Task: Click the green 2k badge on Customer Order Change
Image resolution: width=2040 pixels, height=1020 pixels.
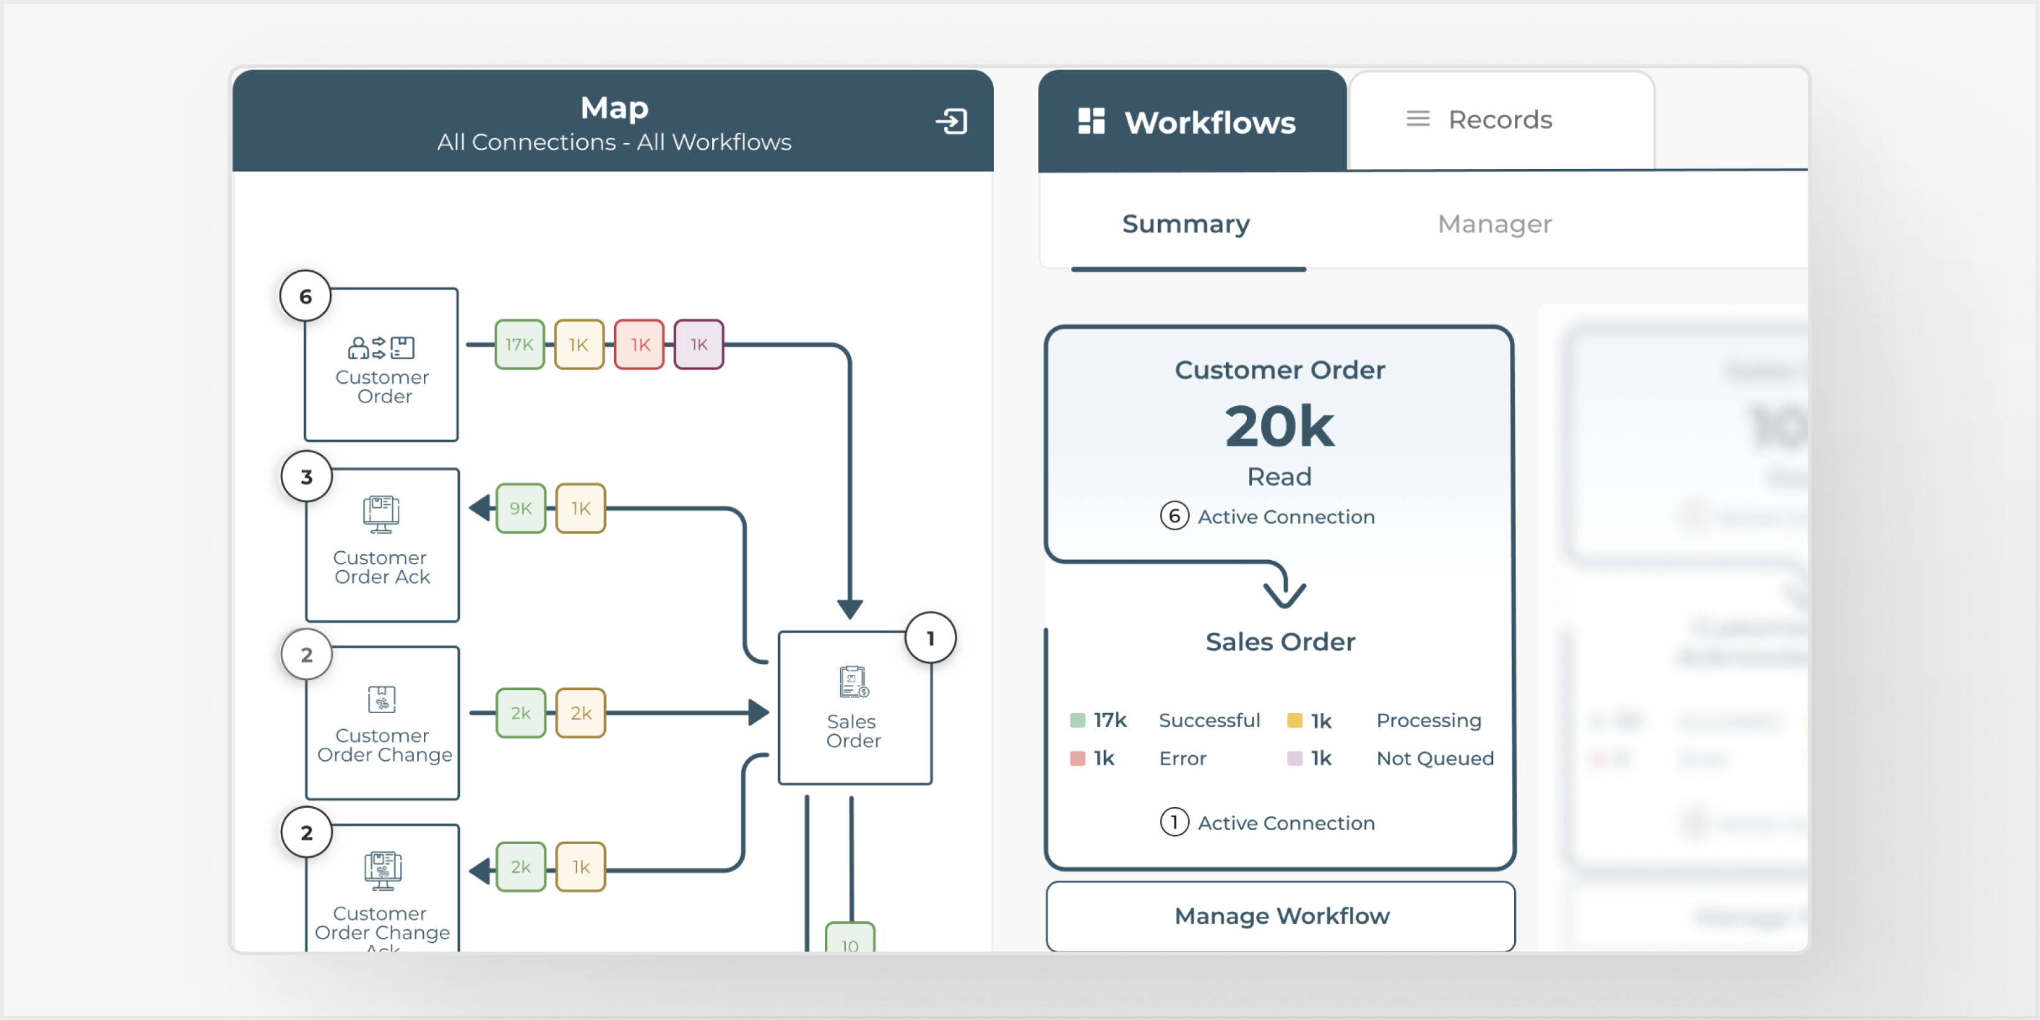Action: pos(520,713)
